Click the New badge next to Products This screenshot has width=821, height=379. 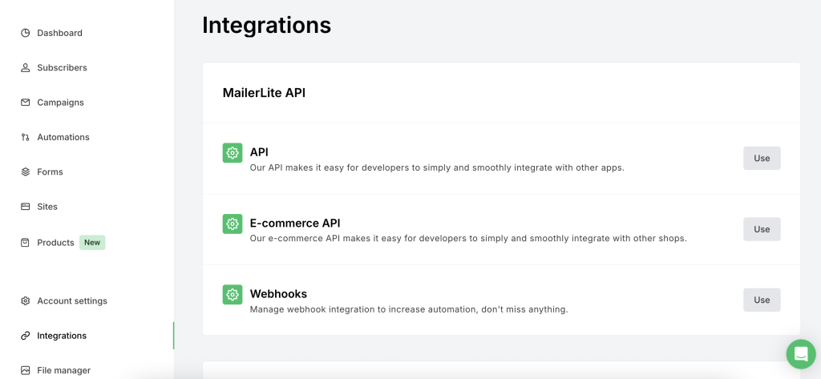point(92,243)
